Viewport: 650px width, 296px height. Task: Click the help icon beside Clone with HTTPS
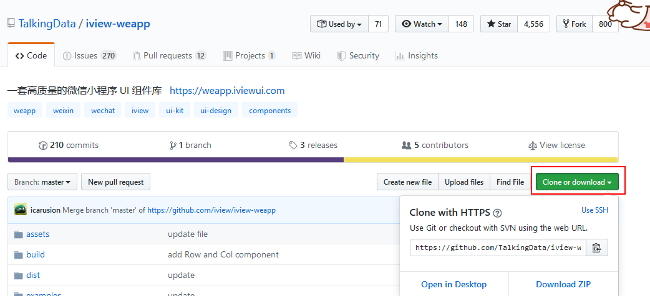point(498,213)
